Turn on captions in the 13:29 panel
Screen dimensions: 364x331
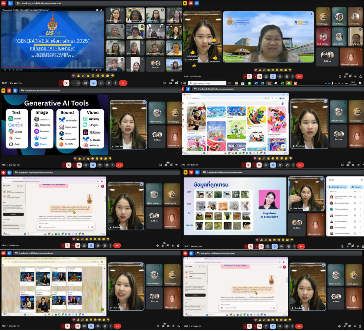[x=101, y=83]
